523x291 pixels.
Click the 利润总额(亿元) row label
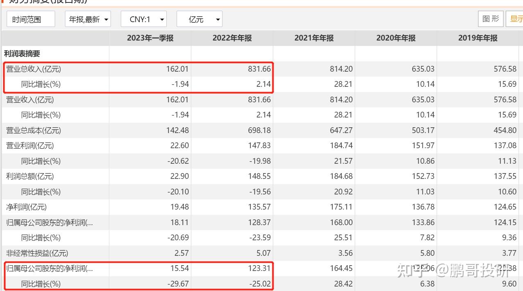pos(30,176)
